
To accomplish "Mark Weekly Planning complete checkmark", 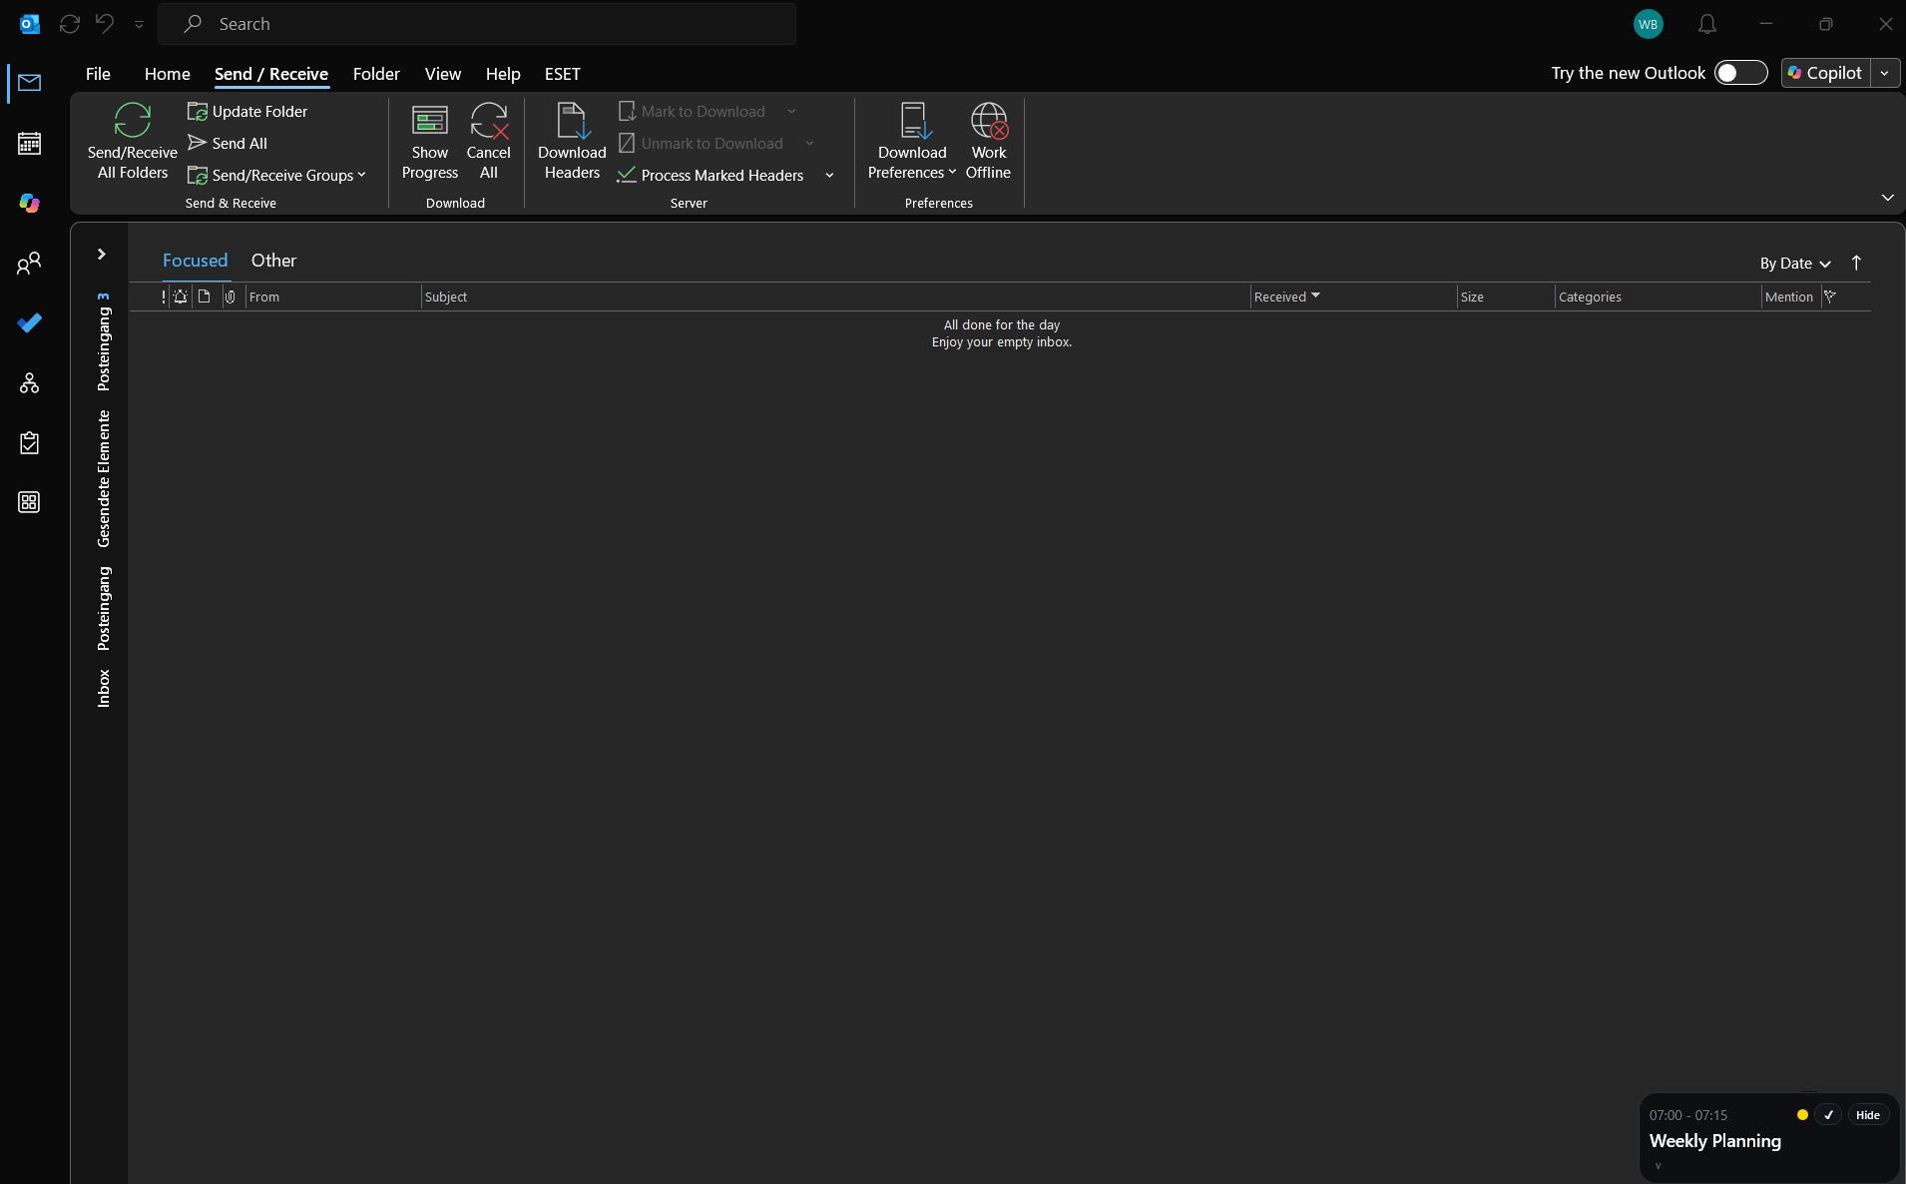I will [1828, 1115].
